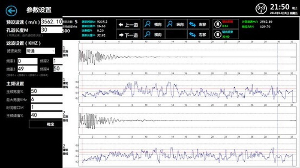The height and width of the screenshot is (168, 300).
Task: Click the 频率1 field showing 0
Action: tap(27, 61)
